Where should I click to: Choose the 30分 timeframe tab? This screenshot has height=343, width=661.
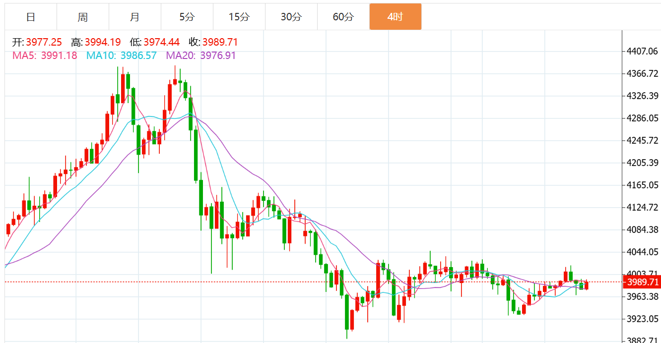tap(291, 17)
